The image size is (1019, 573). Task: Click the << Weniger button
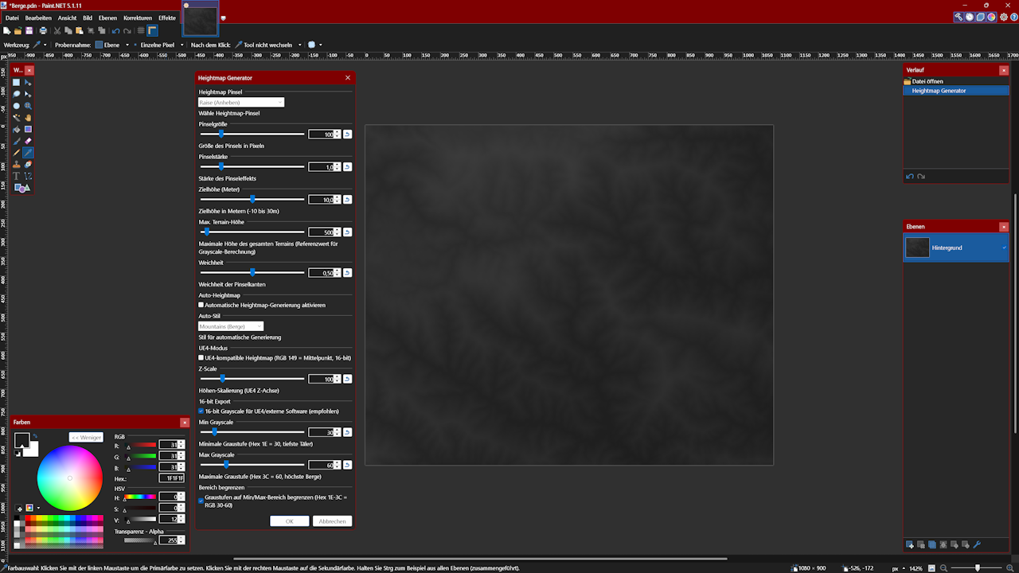(x=86, y=438)
